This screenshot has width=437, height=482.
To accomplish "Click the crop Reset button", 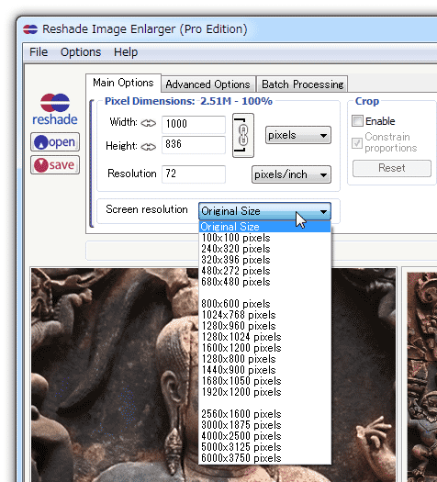I will [x=392, y=168].
